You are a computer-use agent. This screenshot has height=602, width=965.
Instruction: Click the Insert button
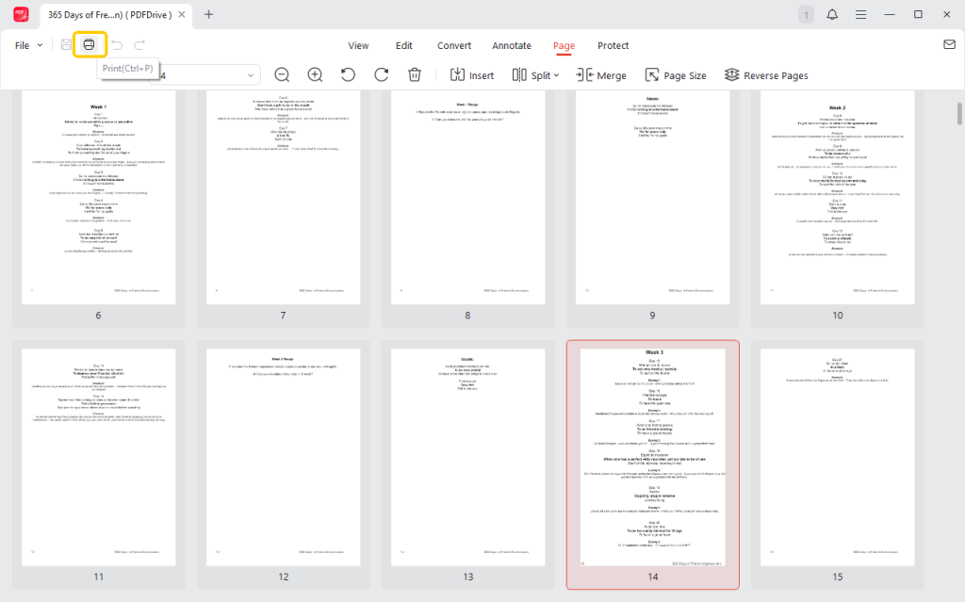pos(471,75)
